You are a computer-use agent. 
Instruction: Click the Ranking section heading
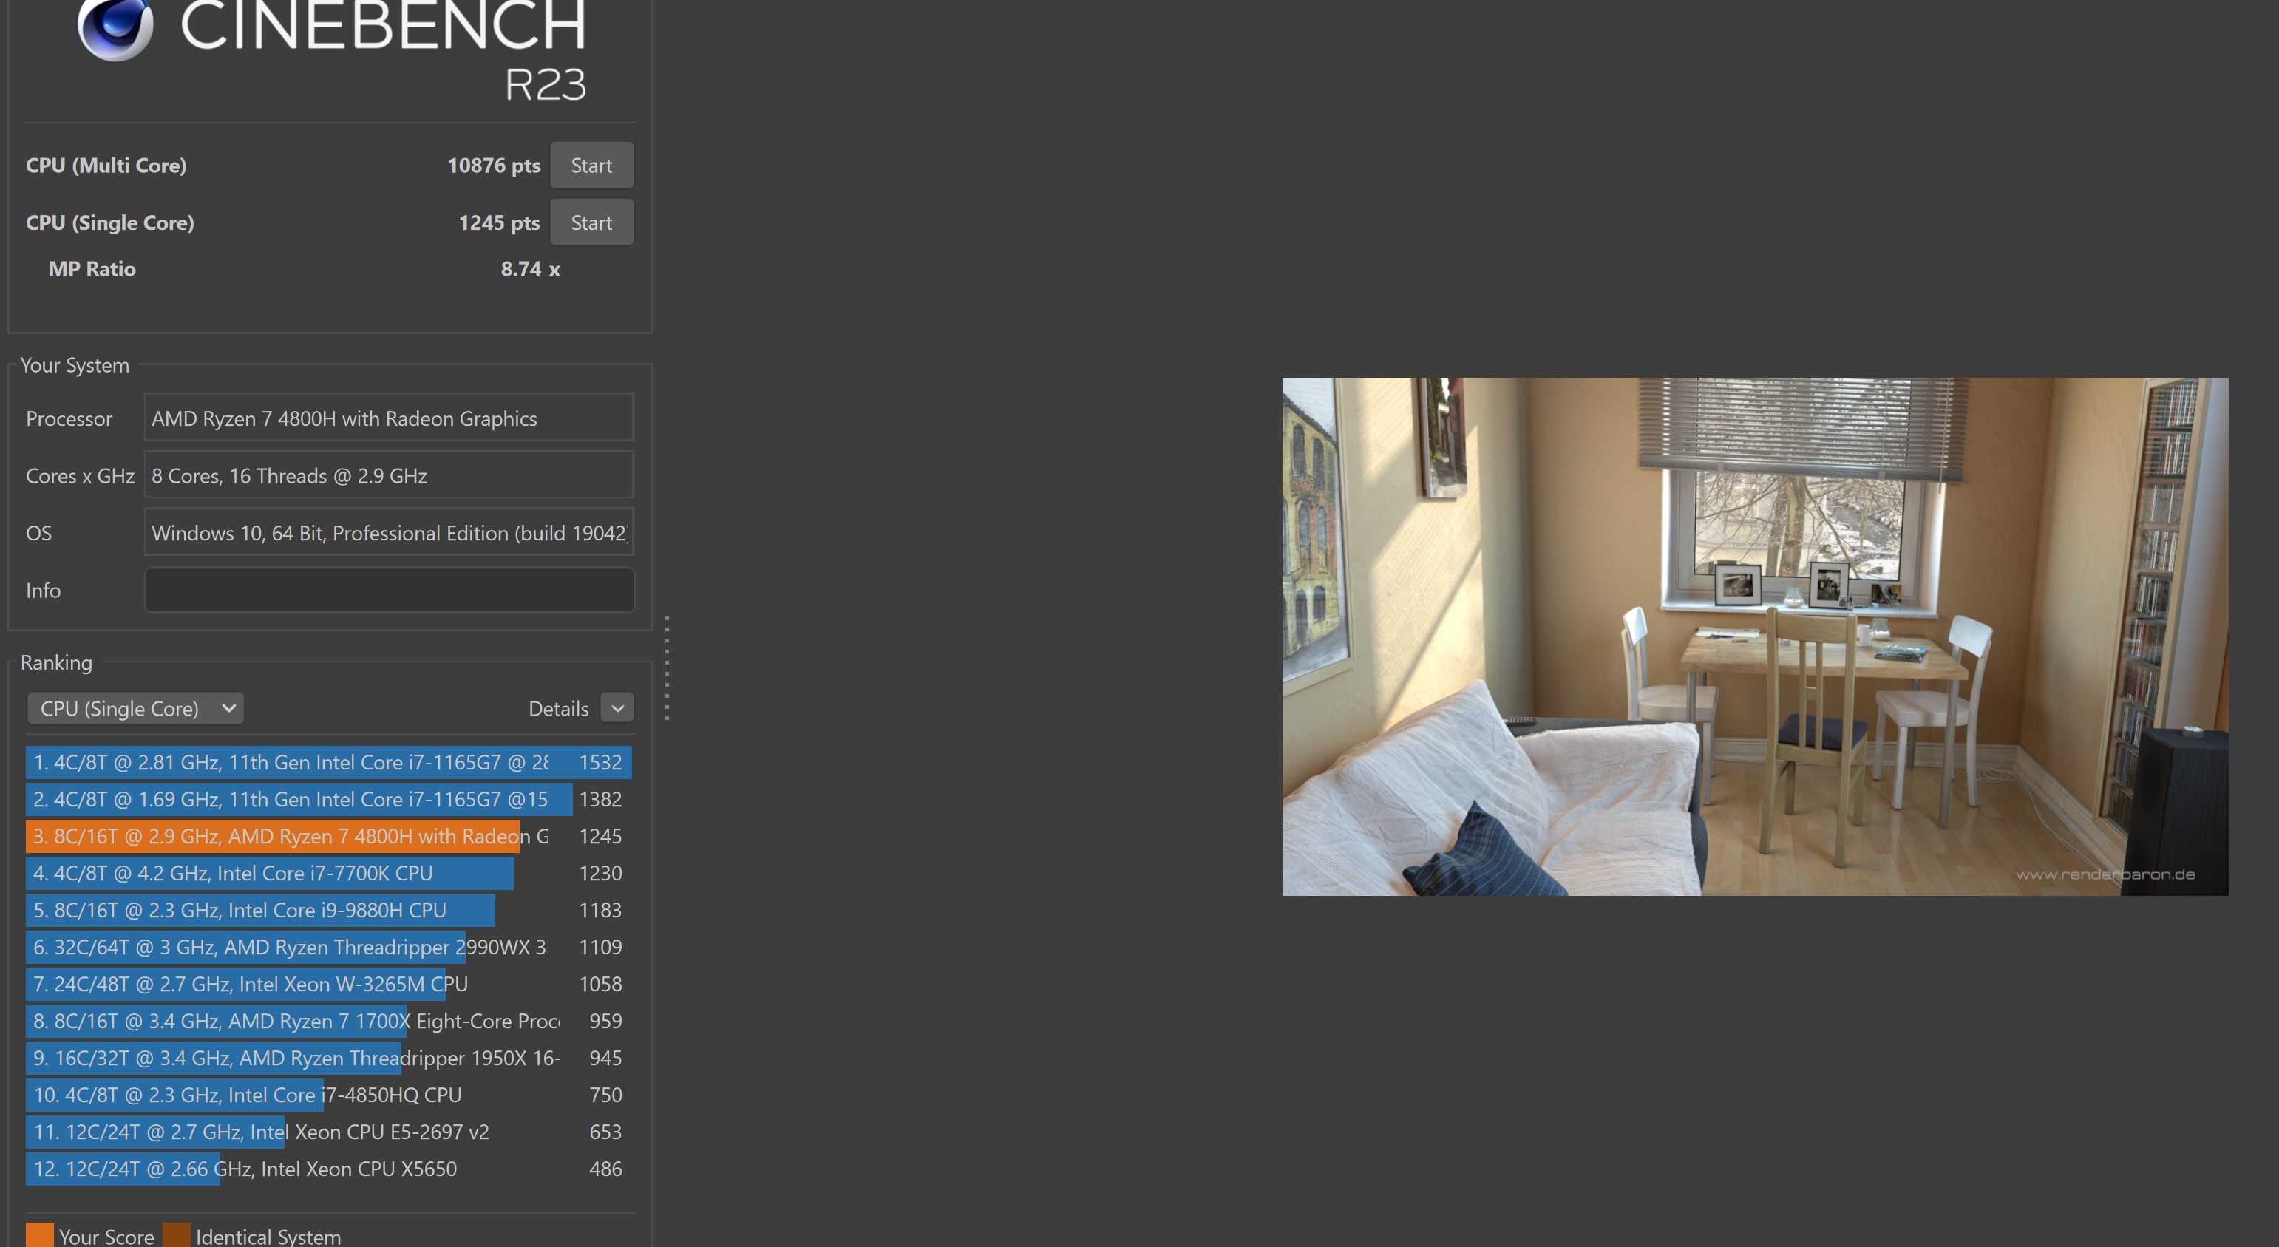tap(57, 662)
